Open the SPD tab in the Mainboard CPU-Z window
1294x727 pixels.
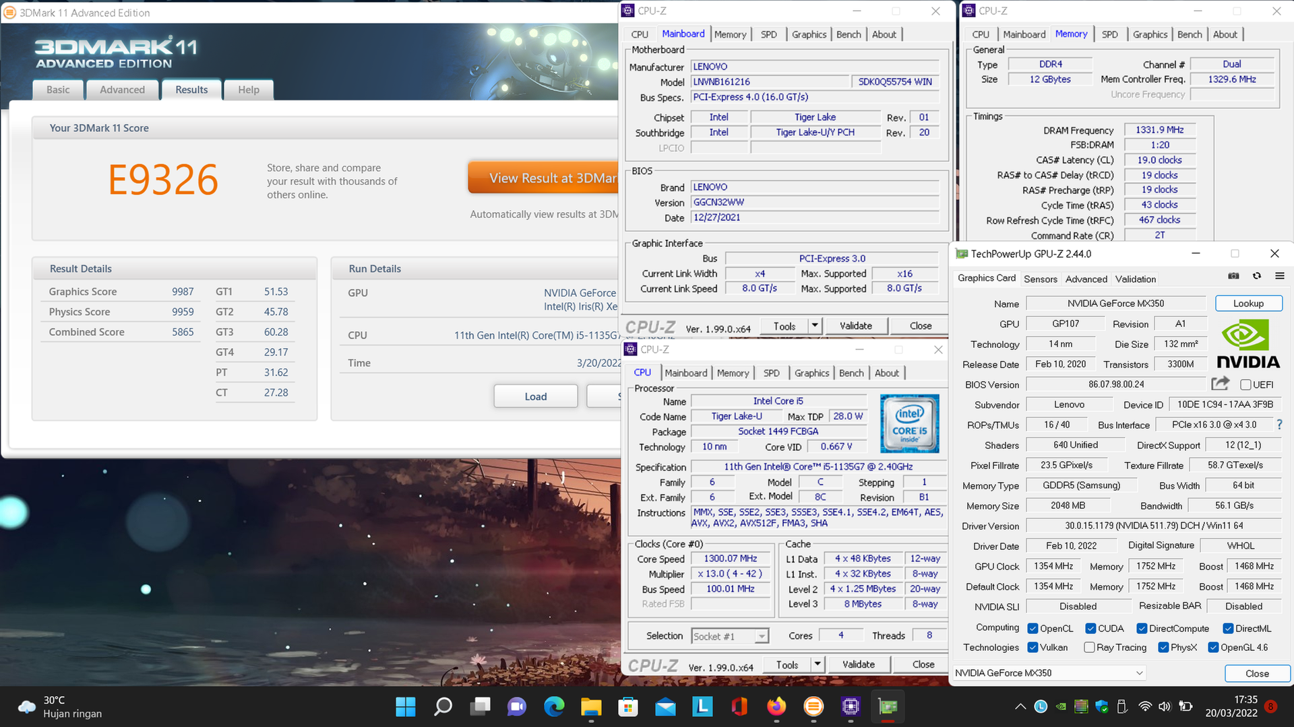click(x=768, y=34)
